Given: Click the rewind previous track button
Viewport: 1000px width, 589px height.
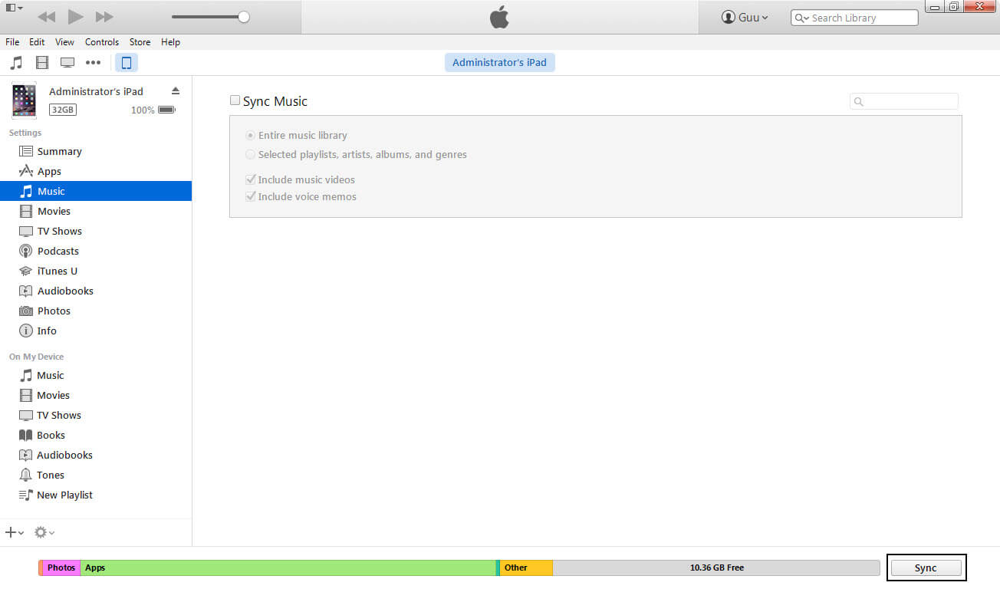Looking at the screenshot, I should (46, 17).
